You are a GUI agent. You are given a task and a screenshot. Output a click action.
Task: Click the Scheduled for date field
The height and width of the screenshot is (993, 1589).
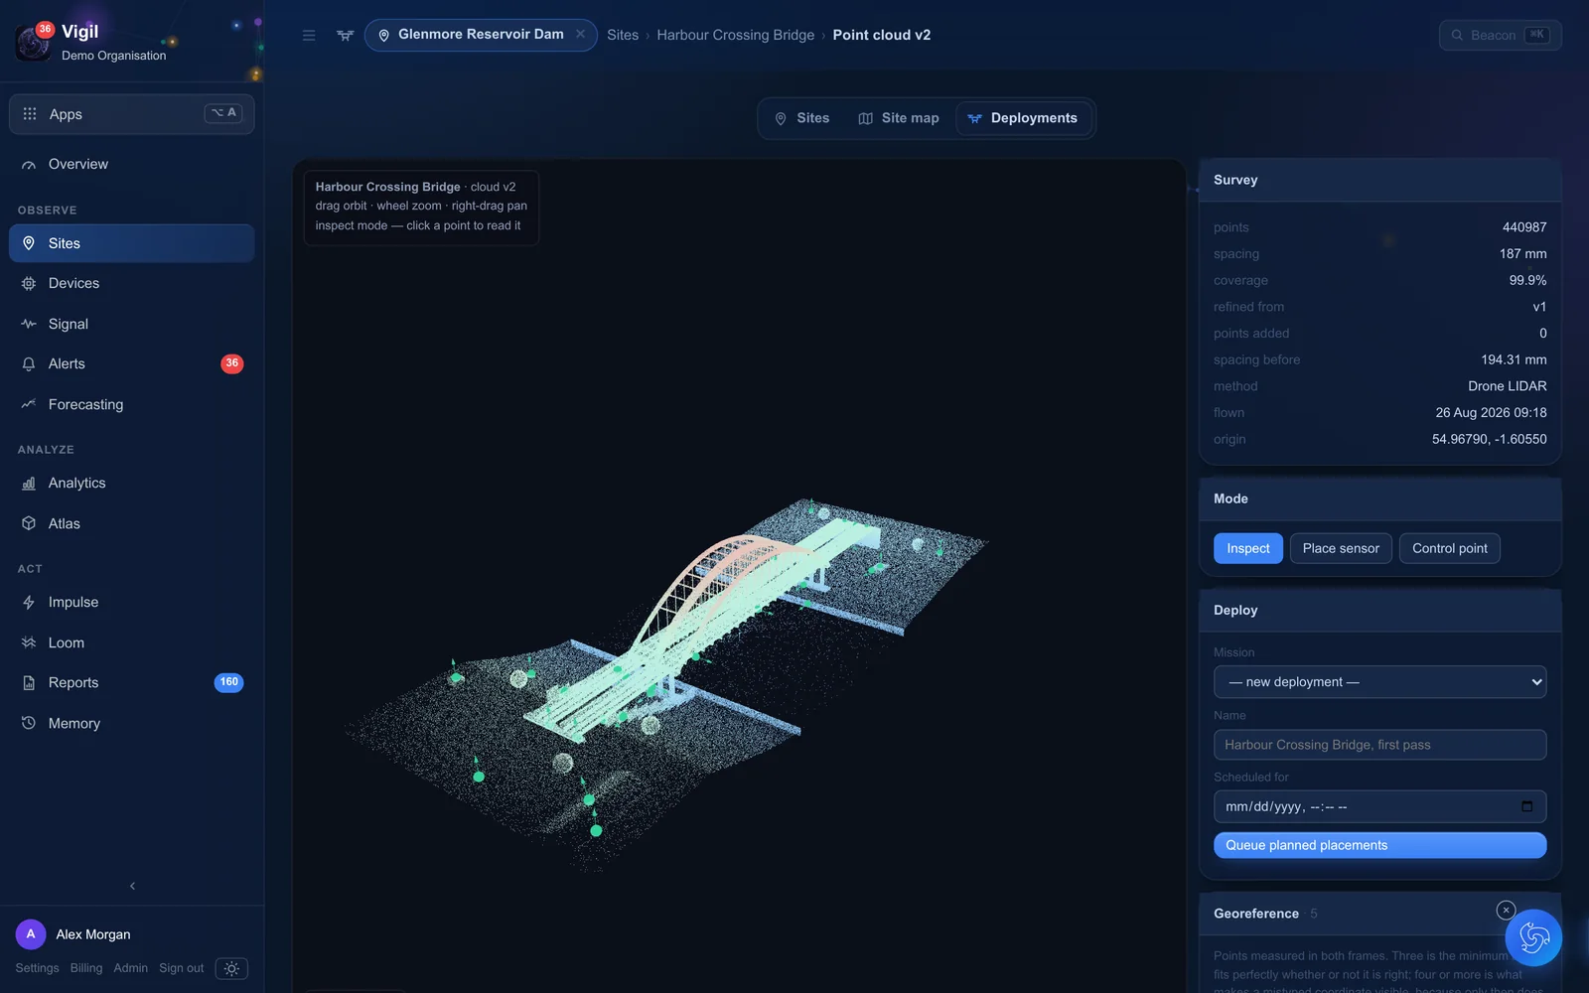tap(1379, 806)
